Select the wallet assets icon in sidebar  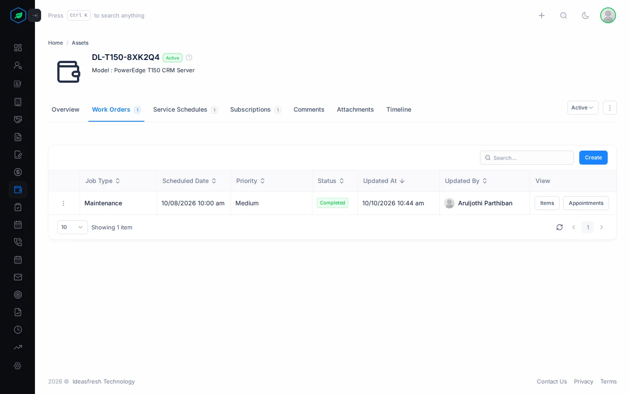(x=18, y=190)
